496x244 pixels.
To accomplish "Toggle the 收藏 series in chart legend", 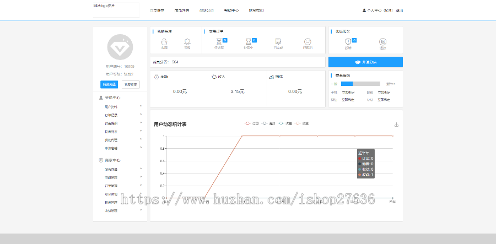I will click(x=302, y=123).
